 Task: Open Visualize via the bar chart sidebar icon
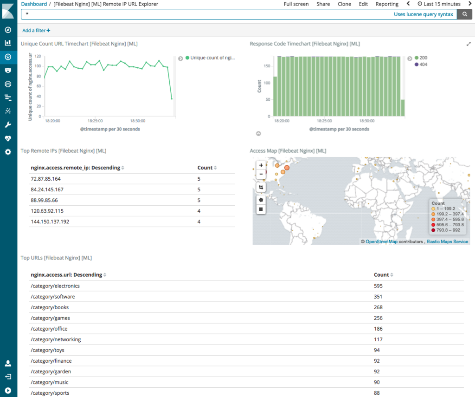coord(8,43)
